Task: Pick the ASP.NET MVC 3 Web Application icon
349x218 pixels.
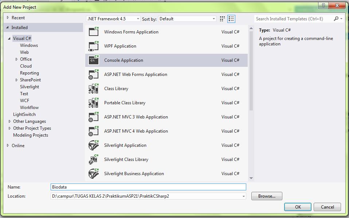Action: [x=94, y=117]
